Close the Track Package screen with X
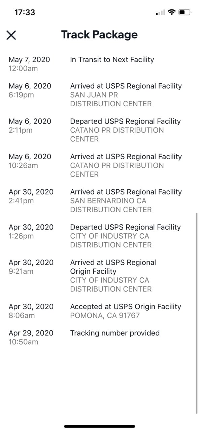Image resolution: width=199 pixels, height=432 pixels. pyautogui.click(x=11, y=35)
